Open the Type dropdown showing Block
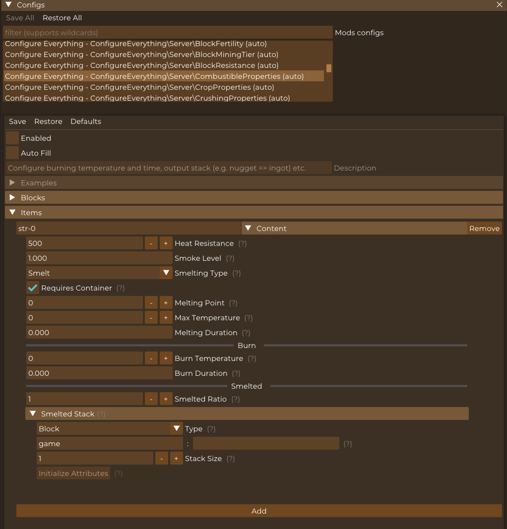Screen dimensions: 507x529 (110, 429)
